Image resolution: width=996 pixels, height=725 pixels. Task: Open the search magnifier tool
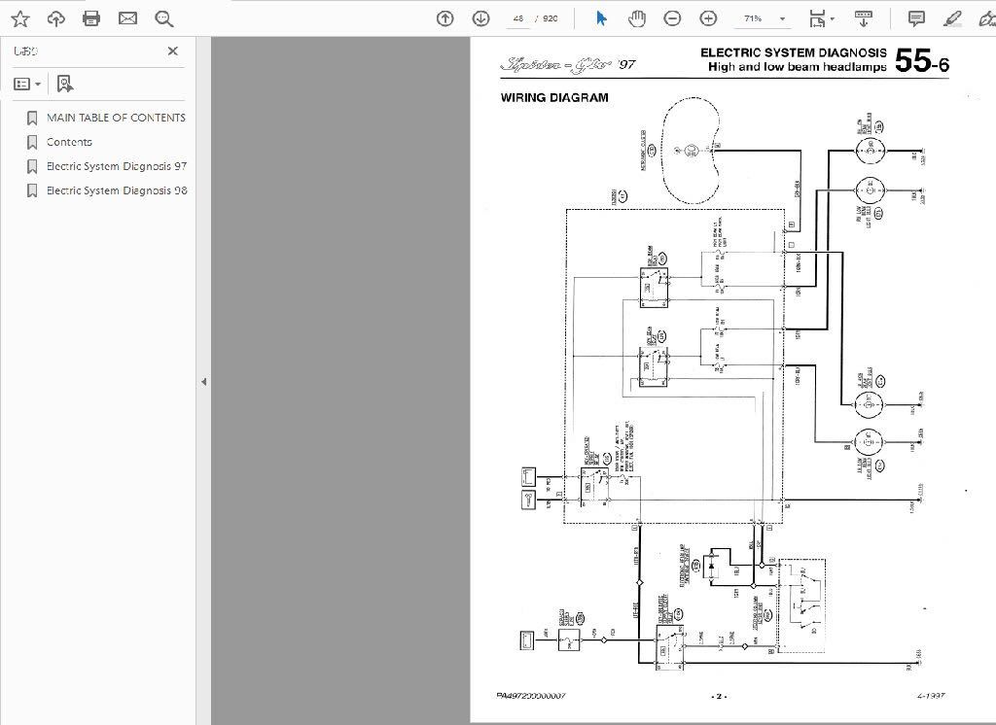pyautogui.click(x=163, y=19)
